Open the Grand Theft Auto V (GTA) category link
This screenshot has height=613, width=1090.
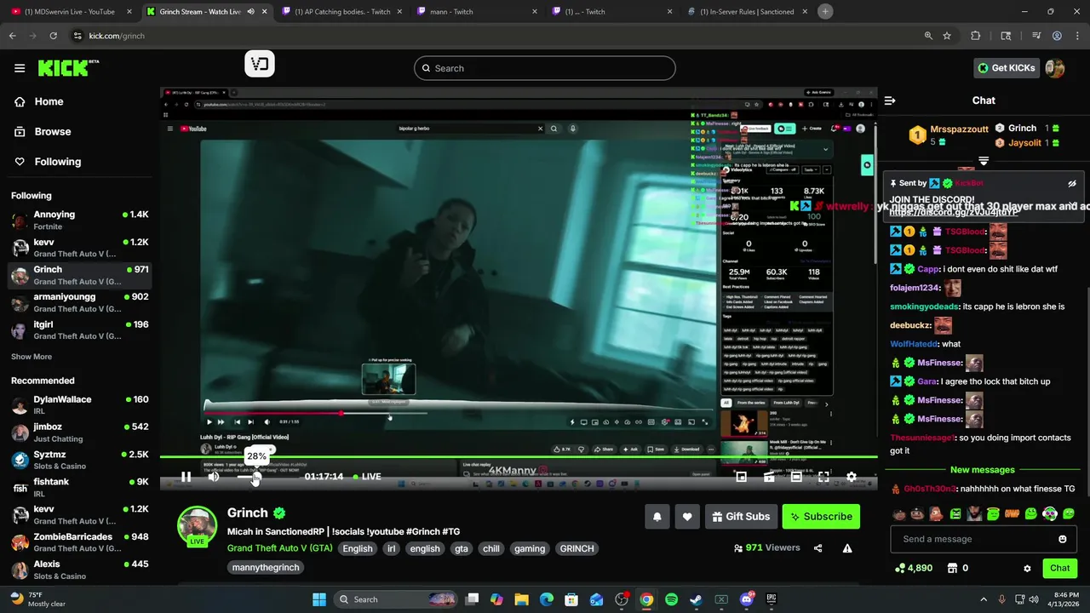279,548
